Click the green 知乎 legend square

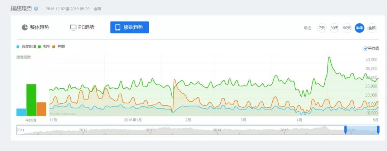tap(39, 47)
